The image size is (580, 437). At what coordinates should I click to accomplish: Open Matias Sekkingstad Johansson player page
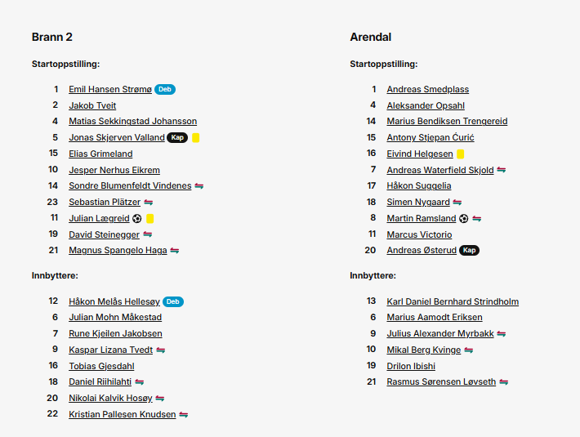click(x=133, y=121)
